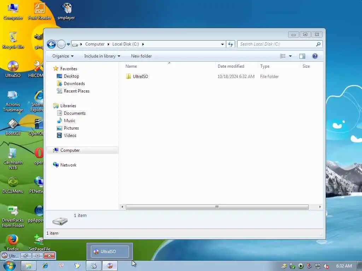
Task: Change your view using the view icon
Action: (282, 56)
